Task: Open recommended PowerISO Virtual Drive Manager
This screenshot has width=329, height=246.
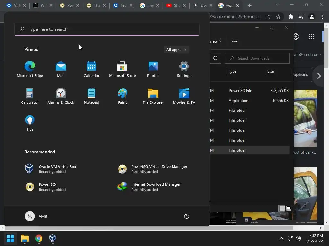Action: tap(153, 169)
